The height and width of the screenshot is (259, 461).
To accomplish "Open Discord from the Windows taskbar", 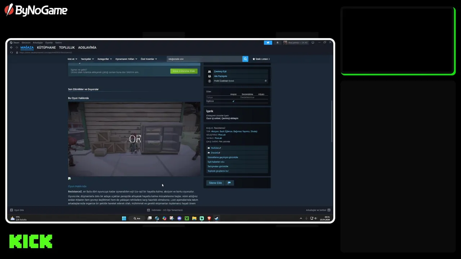I will (x=179, y=218).
